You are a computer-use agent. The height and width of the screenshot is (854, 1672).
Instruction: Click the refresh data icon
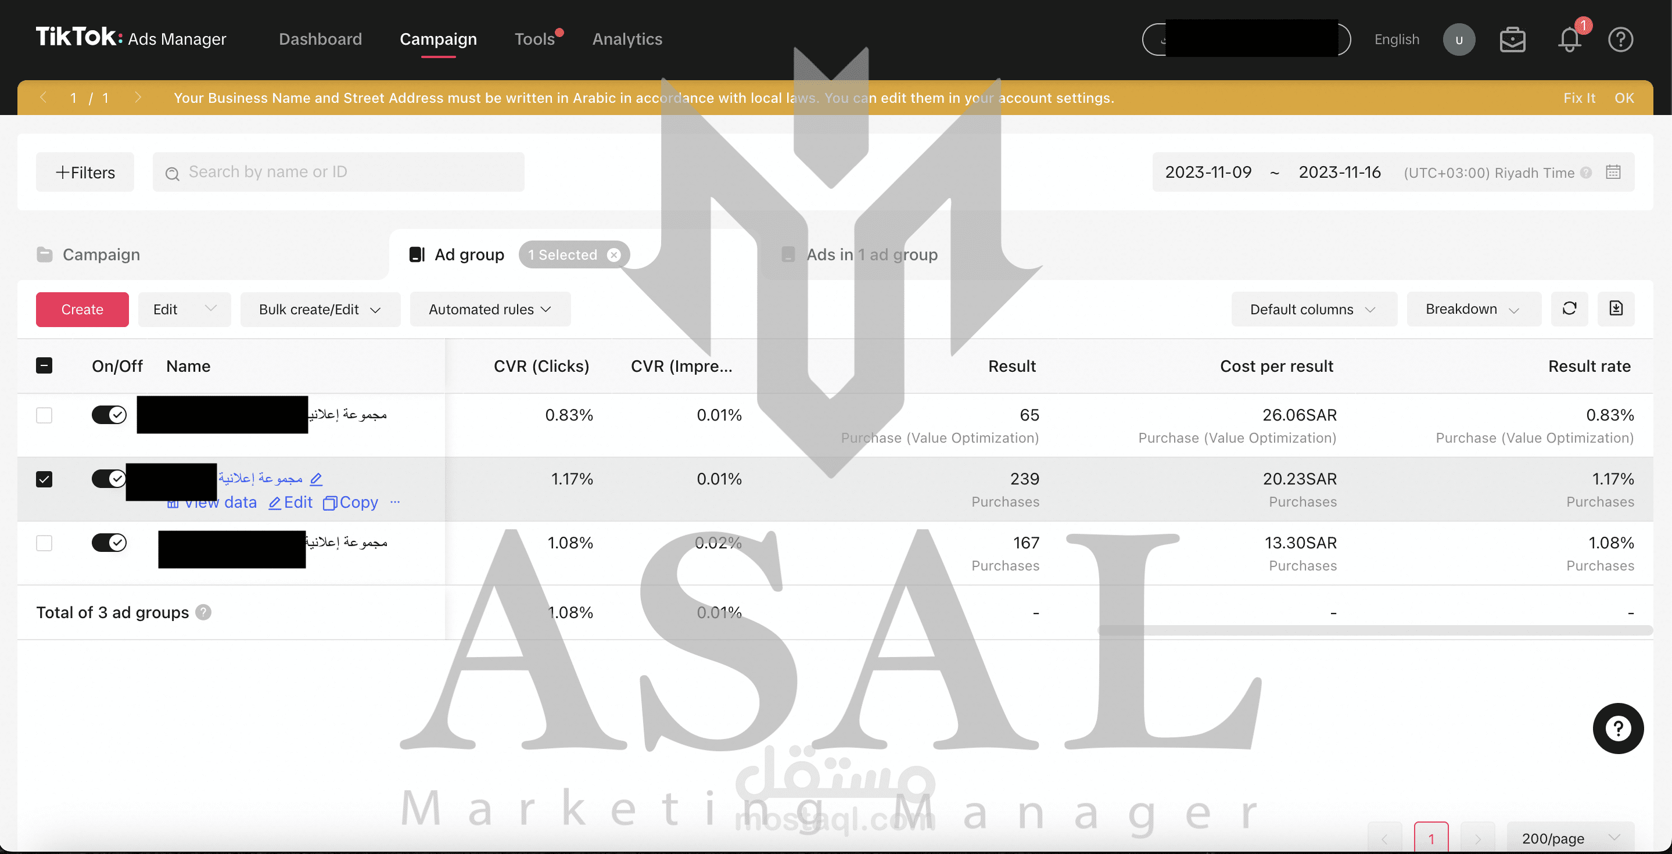1569,309
